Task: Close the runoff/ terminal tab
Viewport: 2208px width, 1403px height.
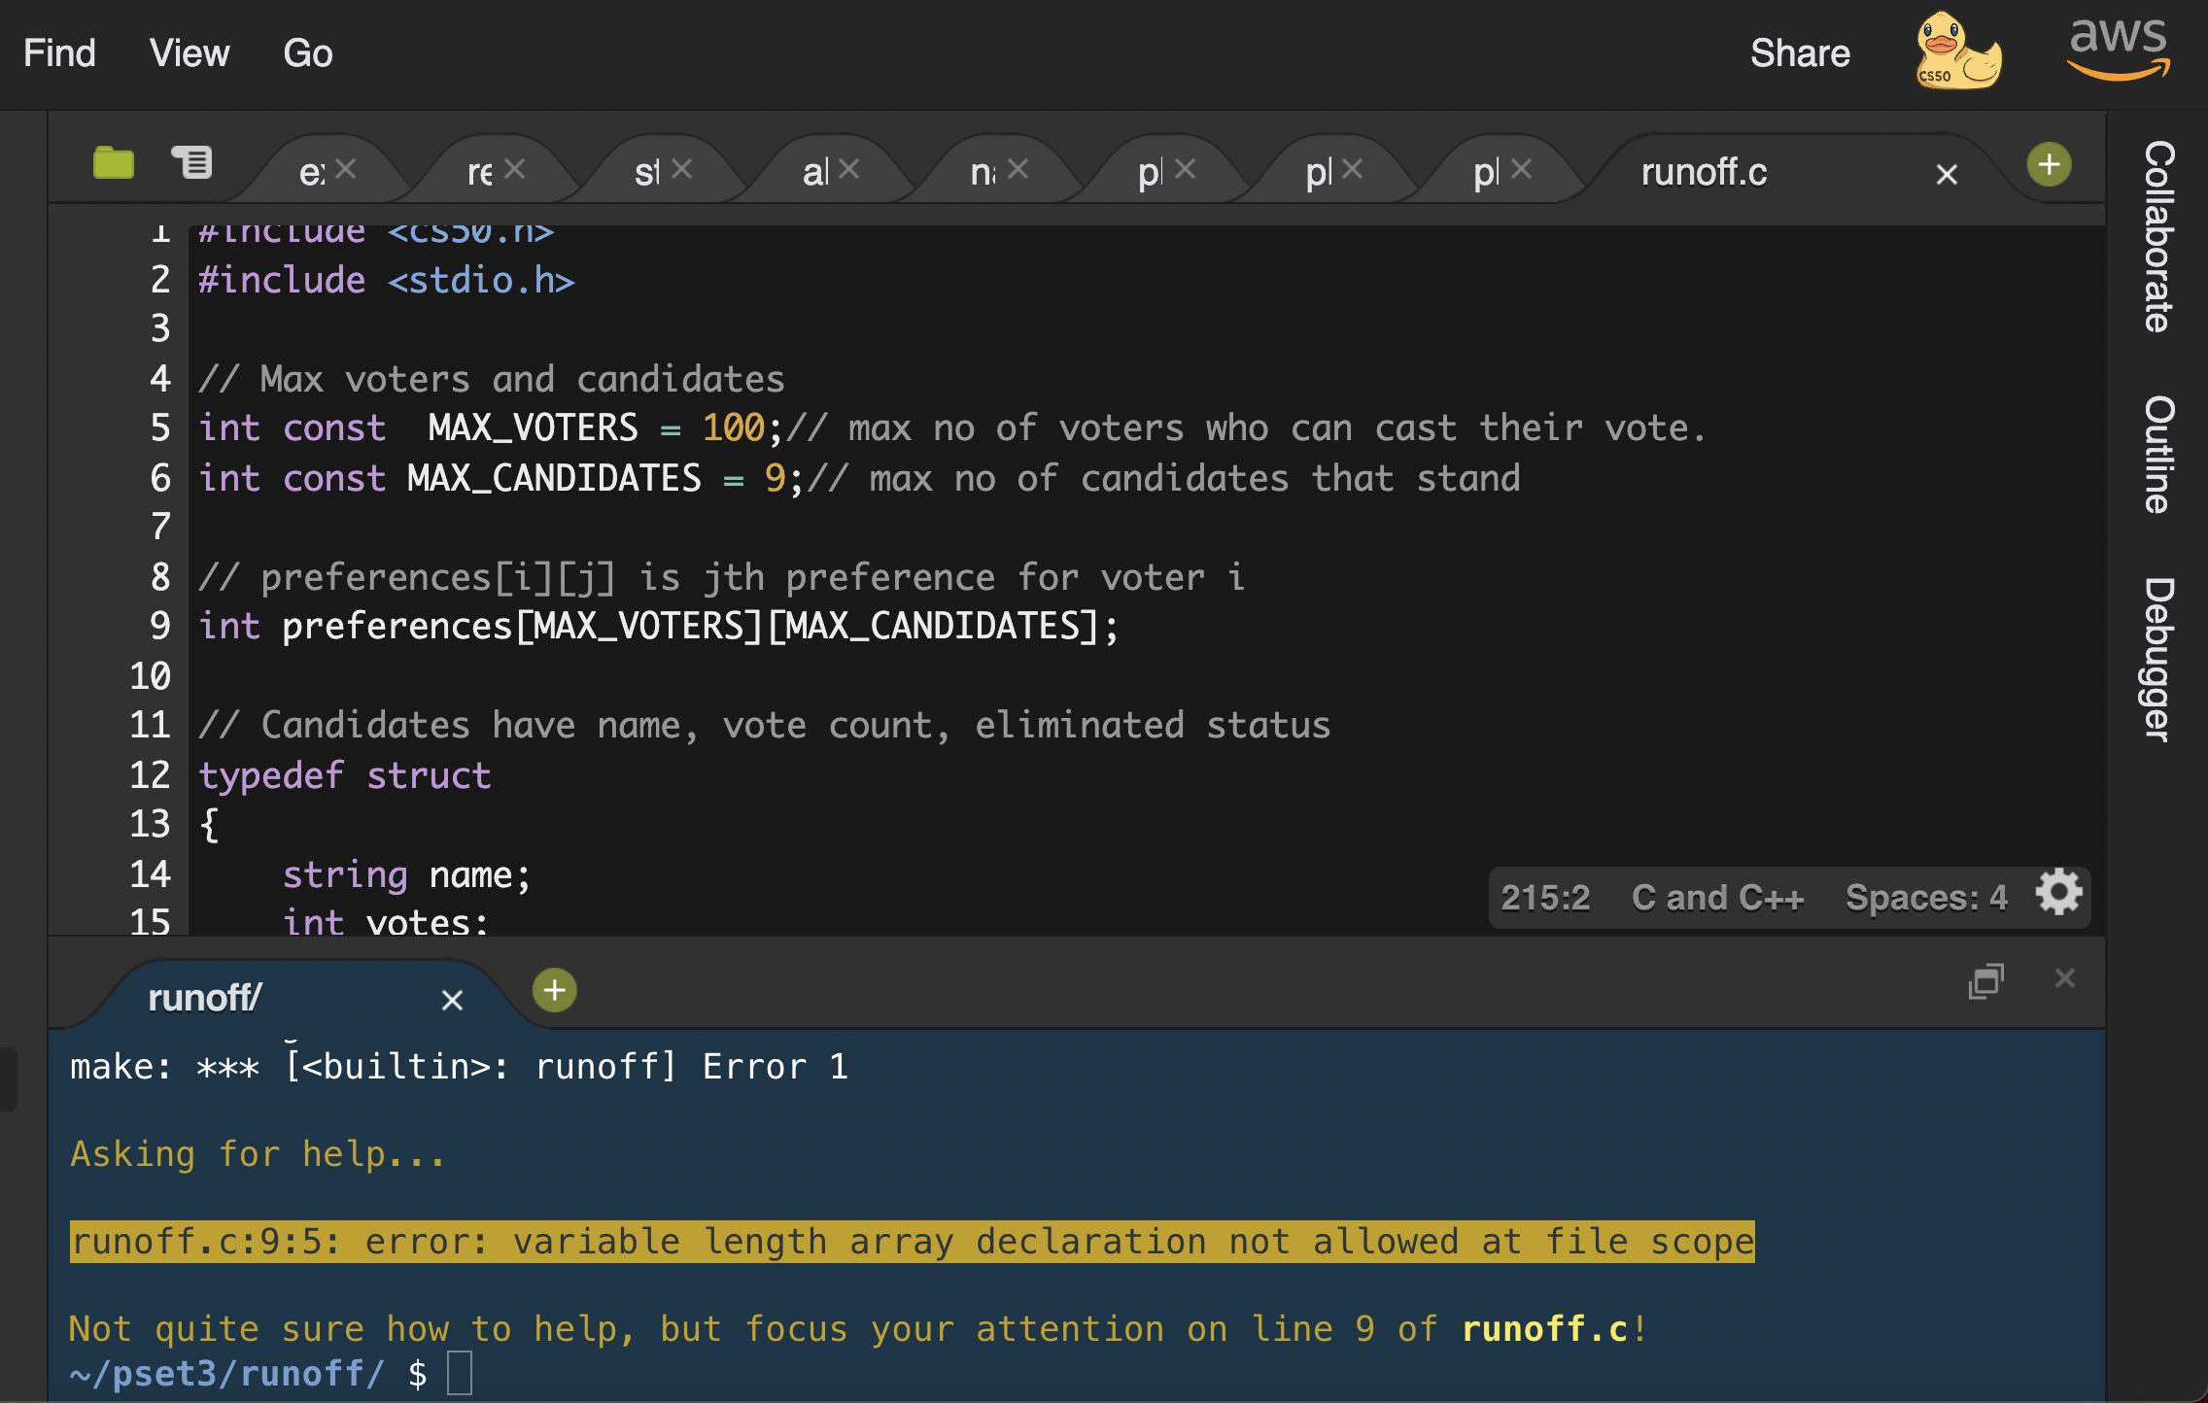Action: pyautogui.click(x=452, y=1000)
